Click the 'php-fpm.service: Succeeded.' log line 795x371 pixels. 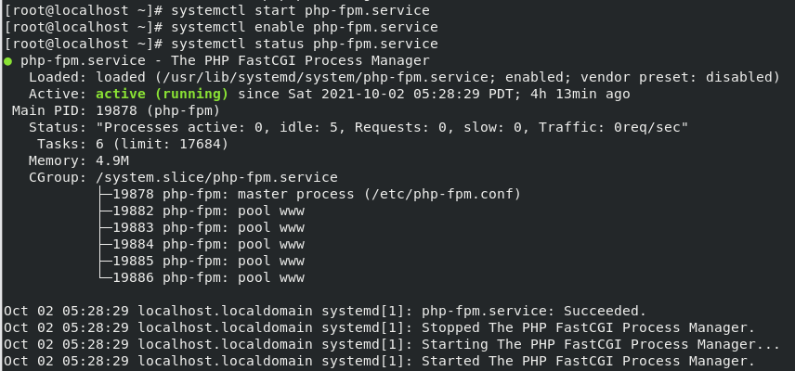[325, 311]
